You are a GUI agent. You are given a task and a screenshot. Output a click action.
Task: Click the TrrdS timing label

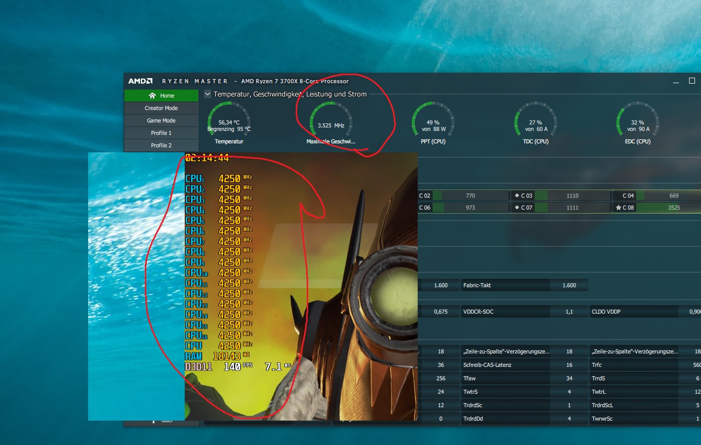[x=598, y=378]
